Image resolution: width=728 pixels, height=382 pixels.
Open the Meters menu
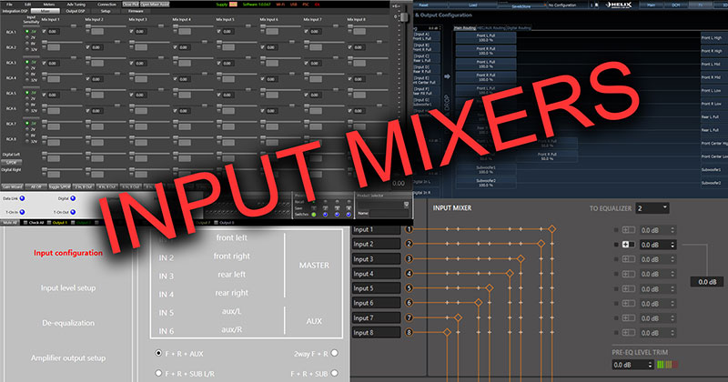(x=49, y=5)
